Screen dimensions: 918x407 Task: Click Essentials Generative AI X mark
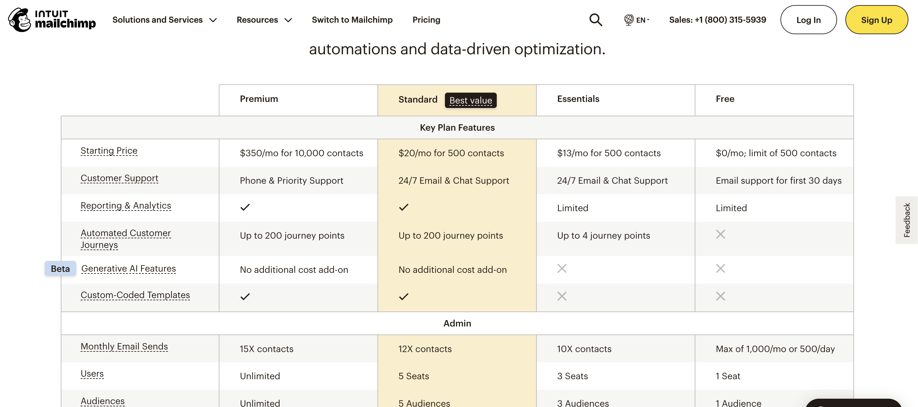562,268
